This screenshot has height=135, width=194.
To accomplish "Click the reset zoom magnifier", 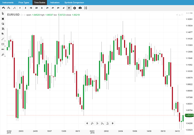I will (107, 123).
